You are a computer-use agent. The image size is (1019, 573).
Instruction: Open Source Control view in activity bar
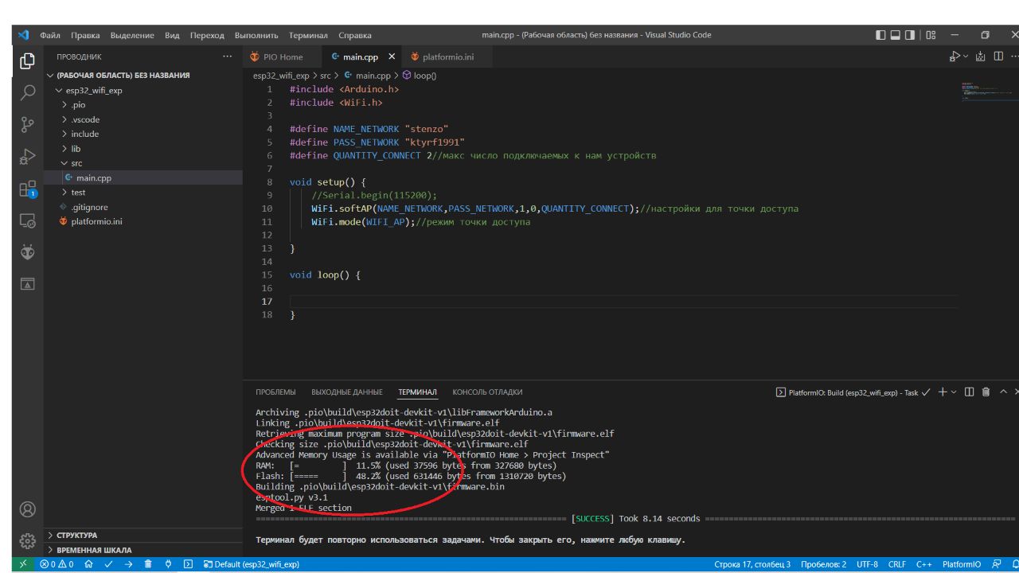tap(27, 124)
